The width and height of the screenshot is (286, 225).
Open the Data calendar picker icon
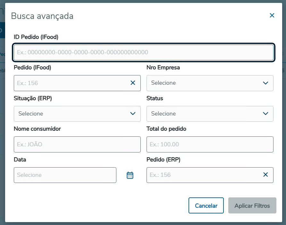pos(130,175)
